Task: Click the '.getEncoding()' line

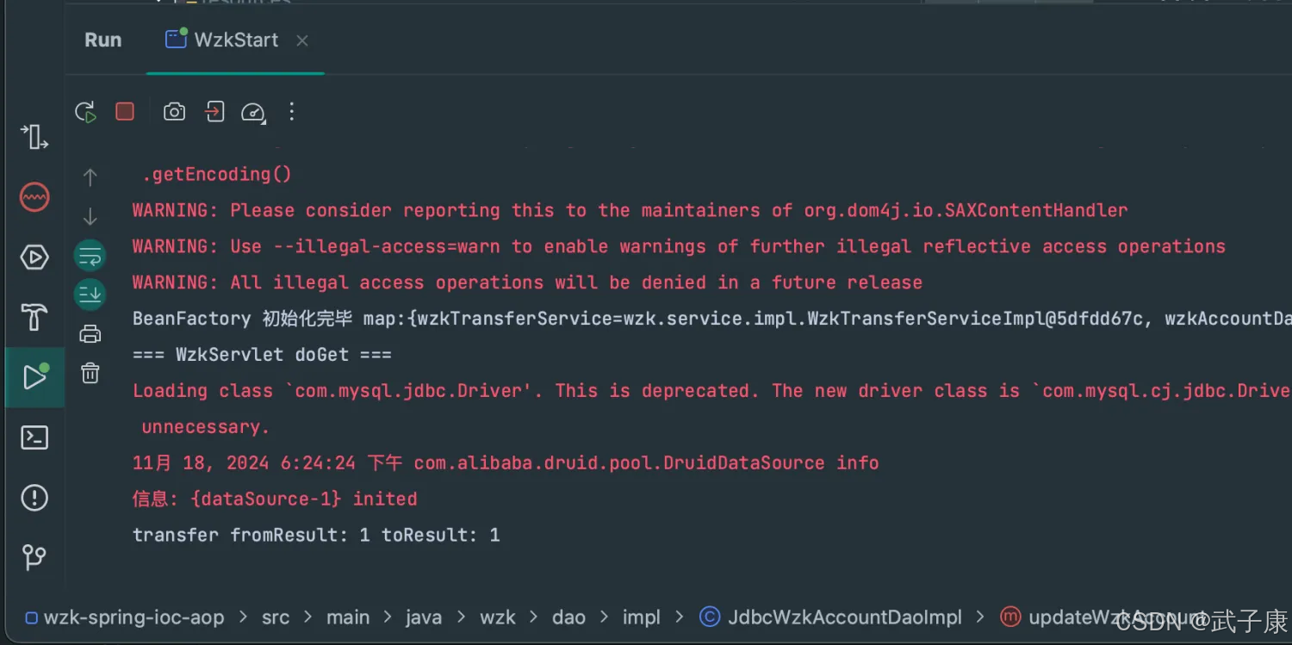Action: tap(217, 174)
